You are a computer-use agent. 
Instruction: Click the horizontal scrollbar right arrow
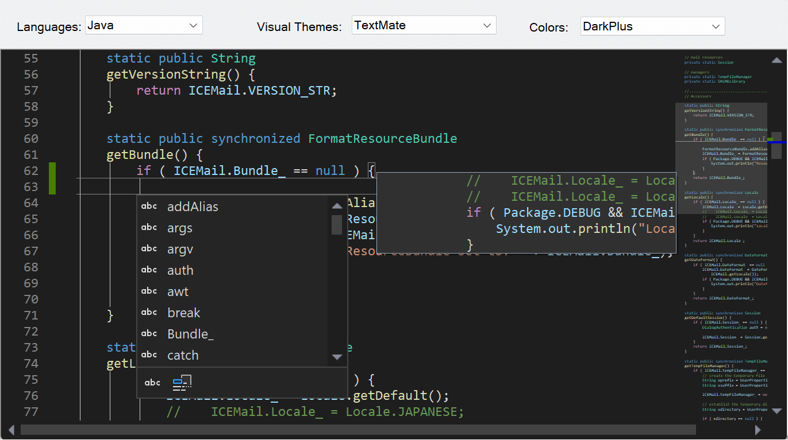pyautogui.click(x=758, y=430)
